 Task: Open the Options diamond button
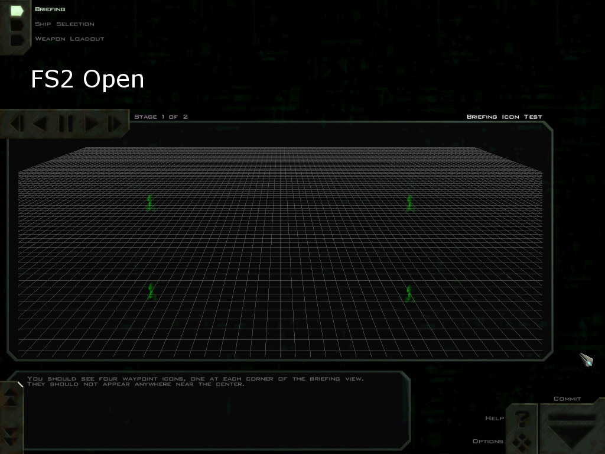(521, 441)
